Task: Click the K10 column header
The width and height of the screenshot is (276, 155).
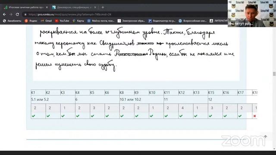Action: coord(157,93)
